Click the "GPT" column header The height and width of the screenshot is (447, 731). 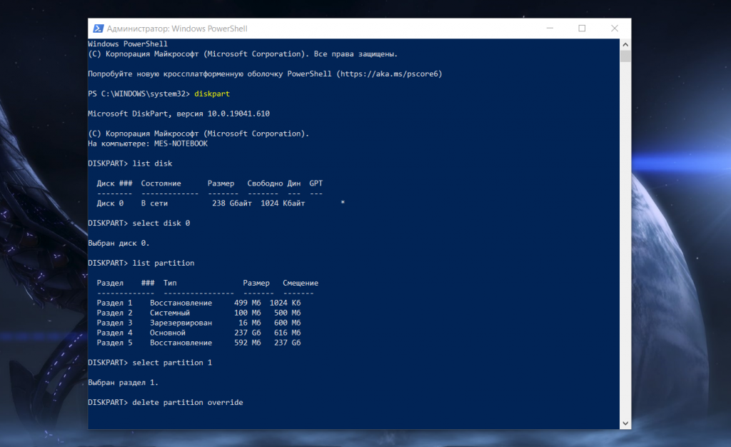pos(316,184)
